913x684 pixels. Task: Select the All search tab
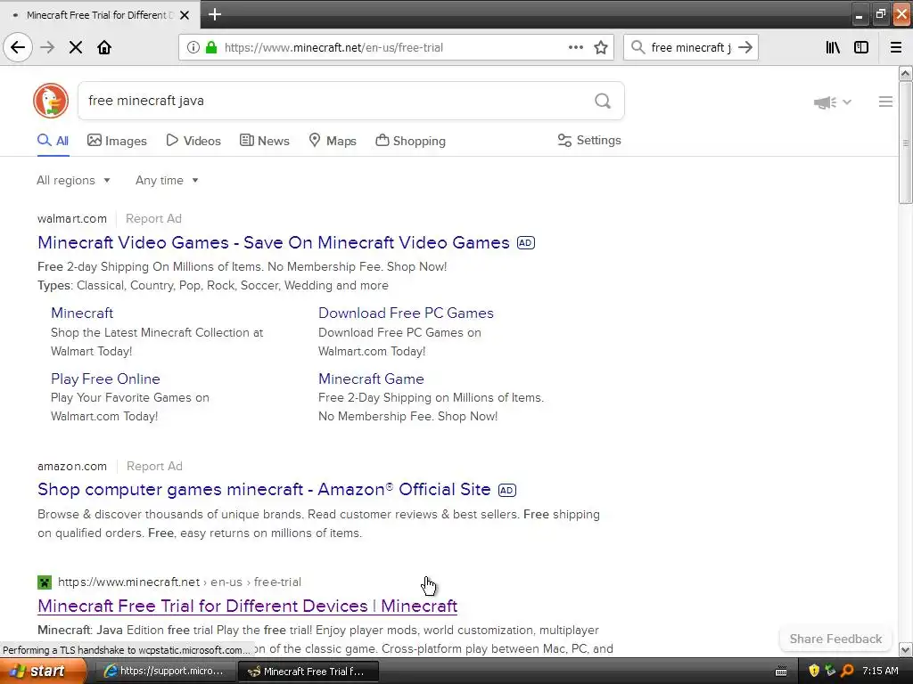pos(53,141)
